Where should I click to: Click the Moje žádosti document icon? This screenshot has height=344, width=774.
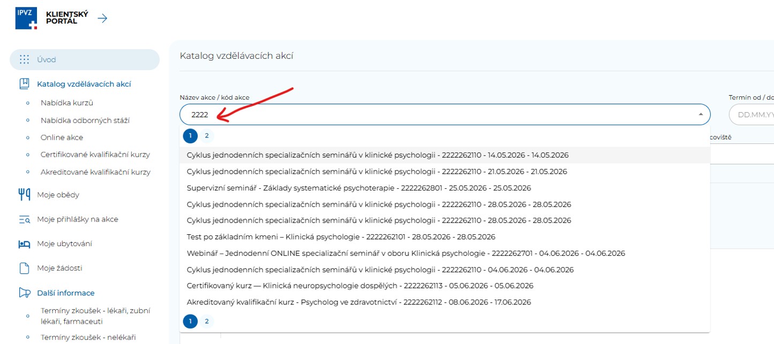[x=24, y=268]
